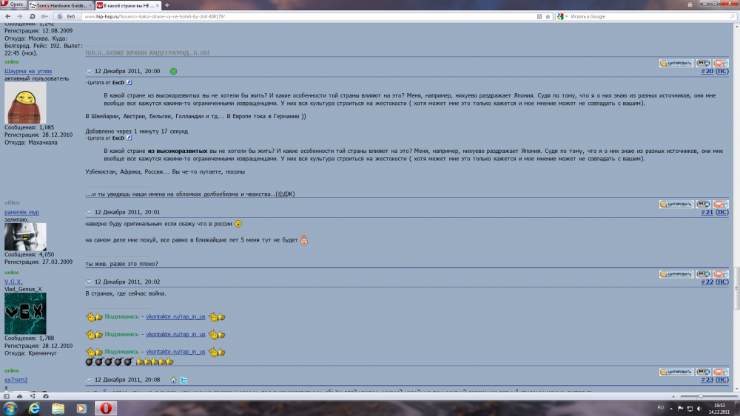Open Windows Start menu
Screen dimensions: 740x416
tap(10, 408)
